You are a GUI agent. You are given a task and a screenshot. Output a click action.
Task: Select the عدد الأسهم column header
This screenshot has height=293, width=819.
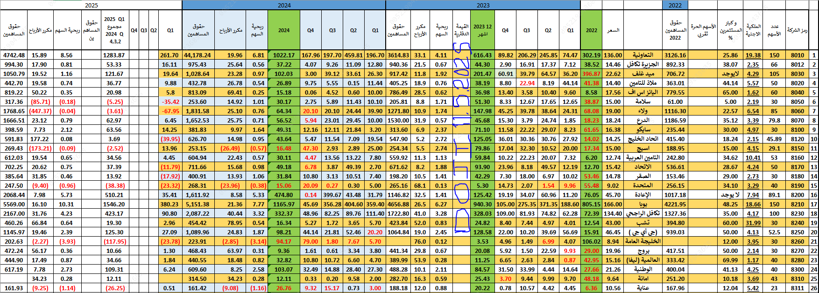click(775, 30)
